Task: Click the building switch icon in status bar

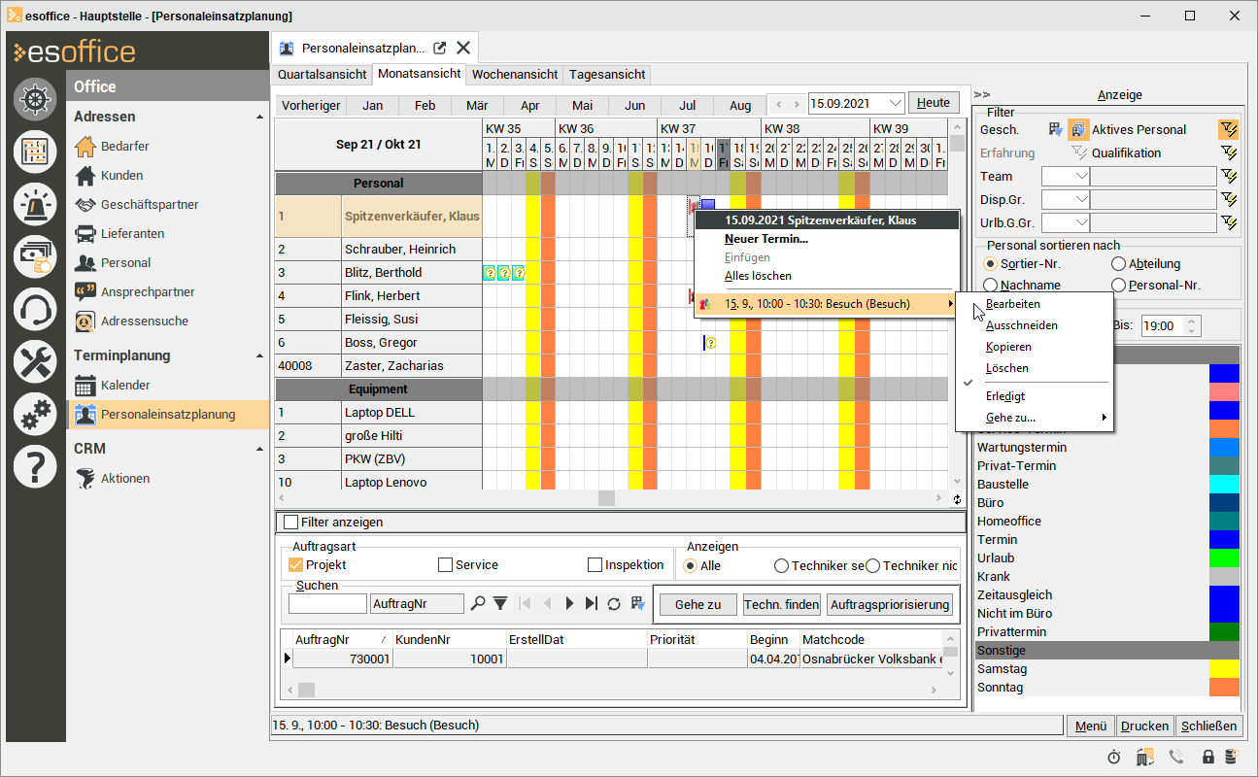Action: point(1144,757)
